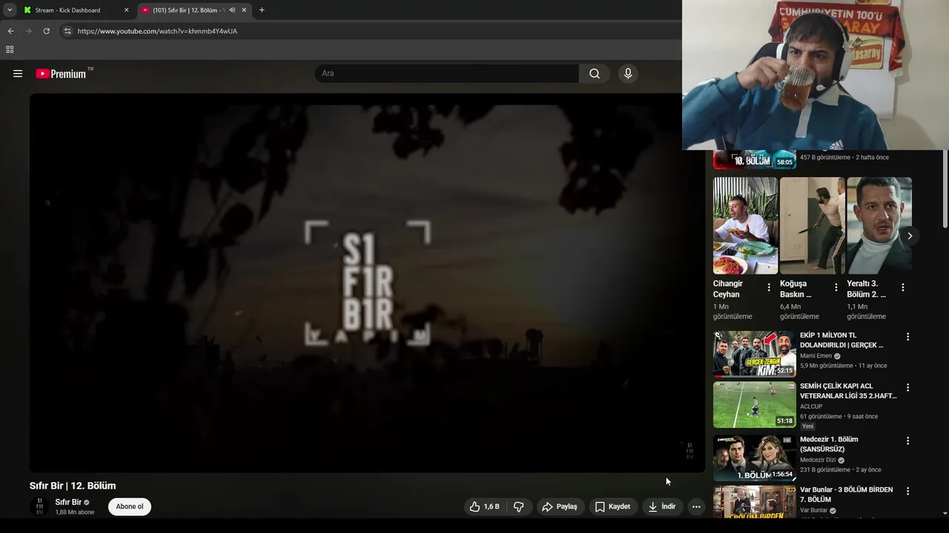Open options for SEMİH ÇELİK KAPI video
The height and width of the screenshot is (533, 949).
907,387
